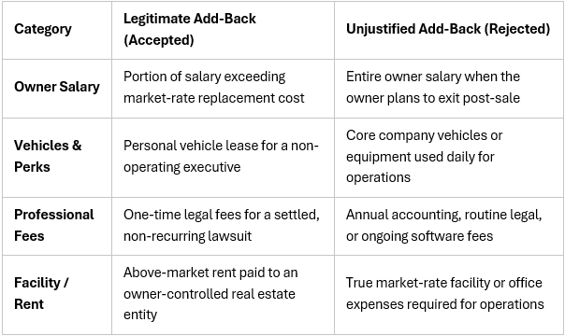565x336 pixels.
Task: Click the Facility / Rent row label
Action: (x=41, y=293)
